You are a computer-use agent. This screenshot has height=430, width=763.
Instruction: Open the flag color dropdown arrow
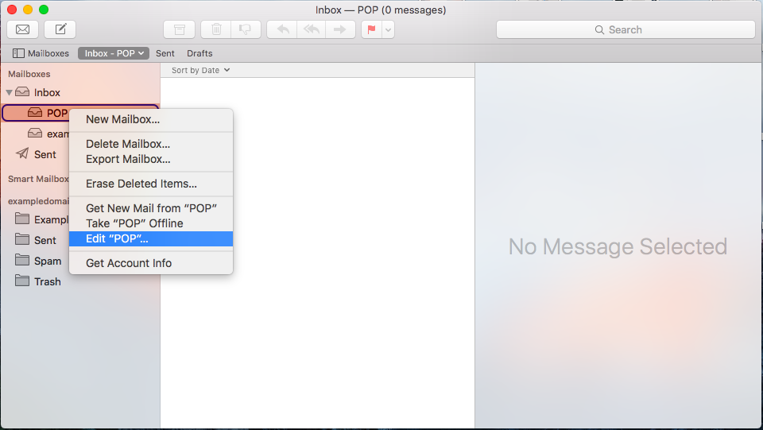[388, 29]
